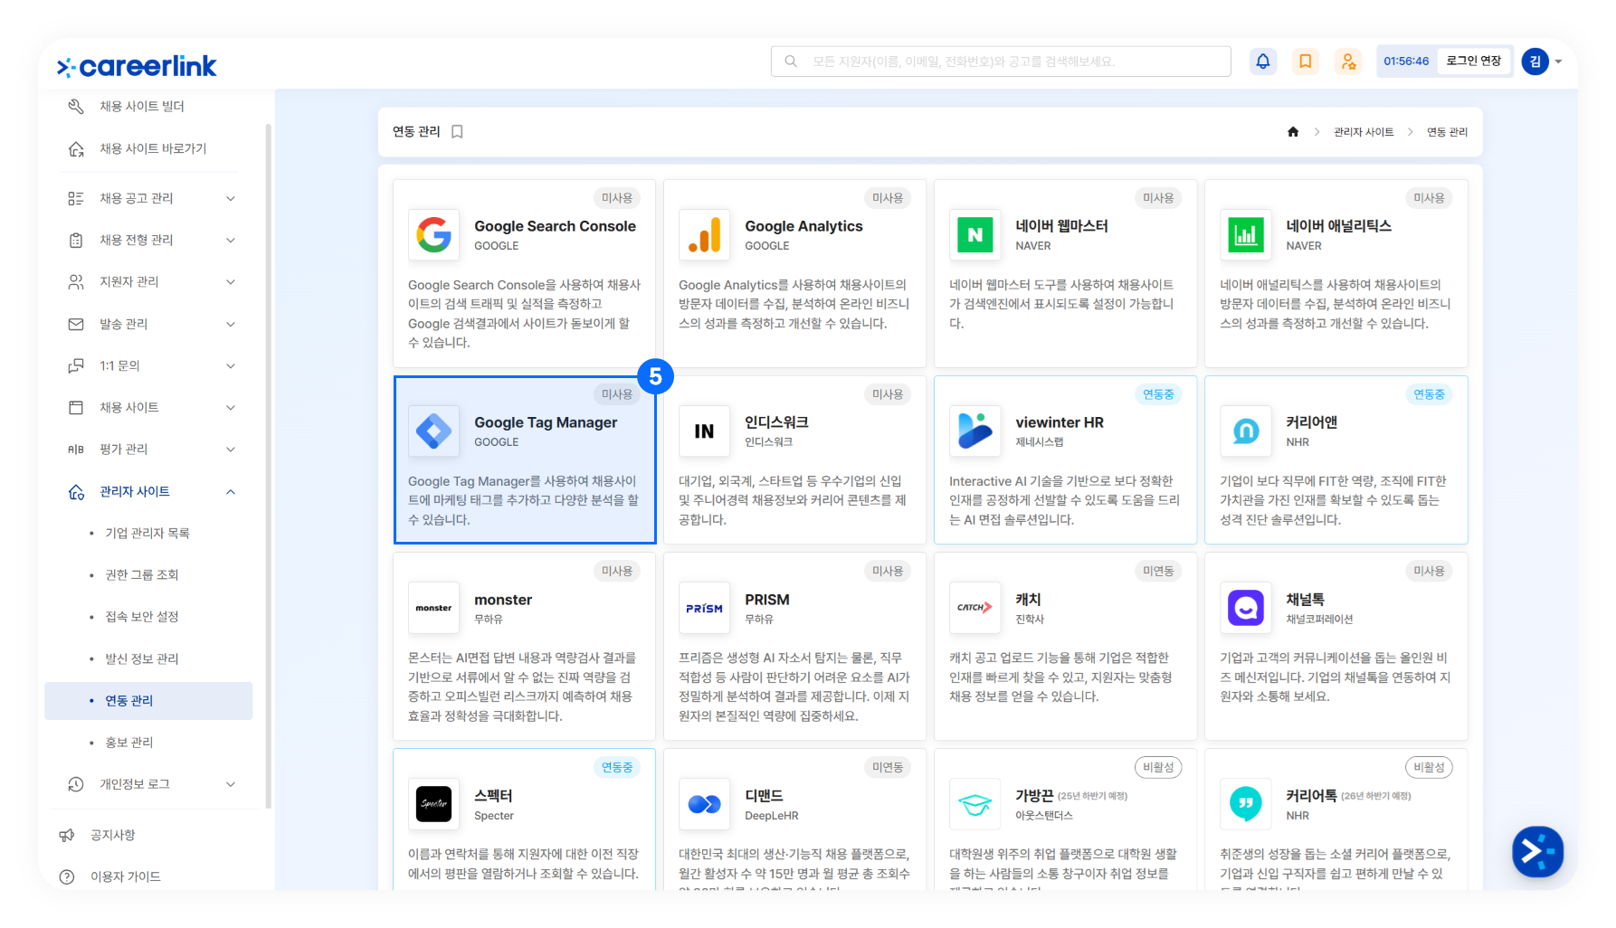Click the monster logo

(x=434, y=608)
